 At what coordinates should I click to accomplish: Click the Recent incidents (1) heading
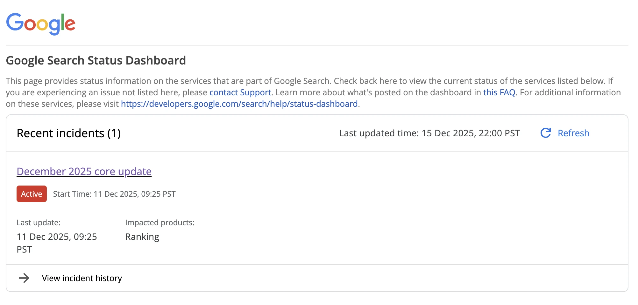tap(69, 133)
